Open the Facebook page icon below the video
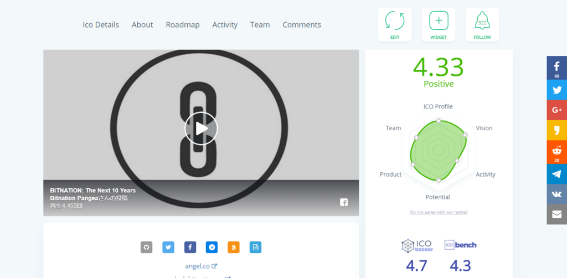 tap(190, 248)
